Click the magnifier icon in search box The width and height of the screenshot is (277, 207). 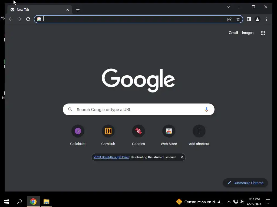pos(70,109)
